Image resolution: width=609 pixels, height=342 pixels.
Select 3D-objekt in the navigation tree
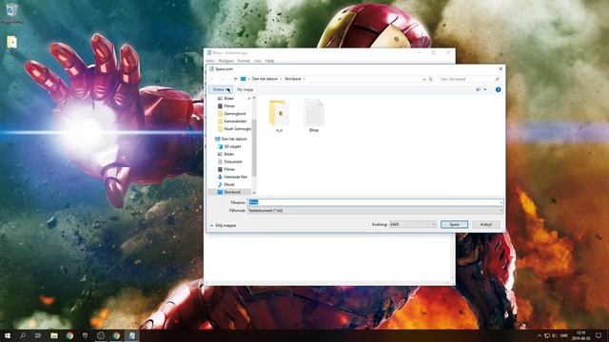pyautogui.click(x=230, y=146)
